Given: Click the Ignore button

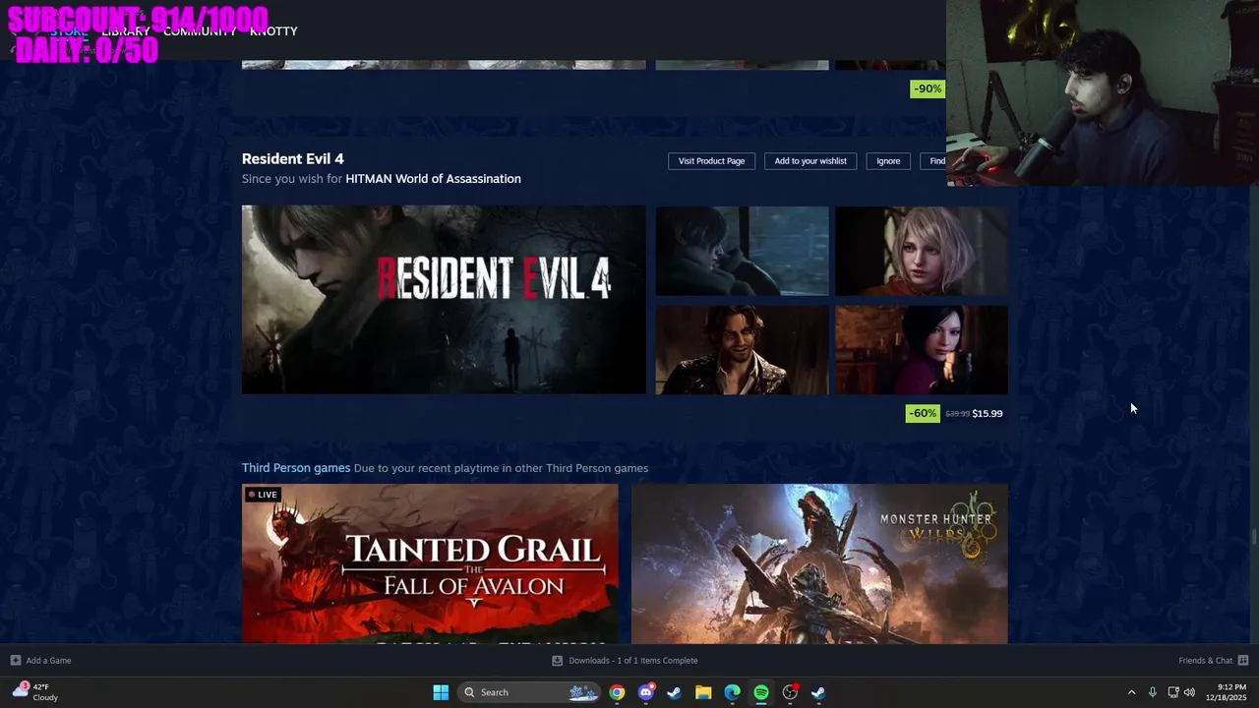Looking at the screenshot, I should [888, 161].
